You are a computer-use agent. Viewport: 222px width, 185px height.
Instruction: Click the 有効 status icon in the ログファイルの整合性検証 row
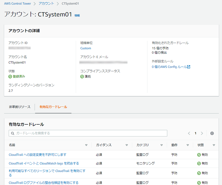coord(199,183)
